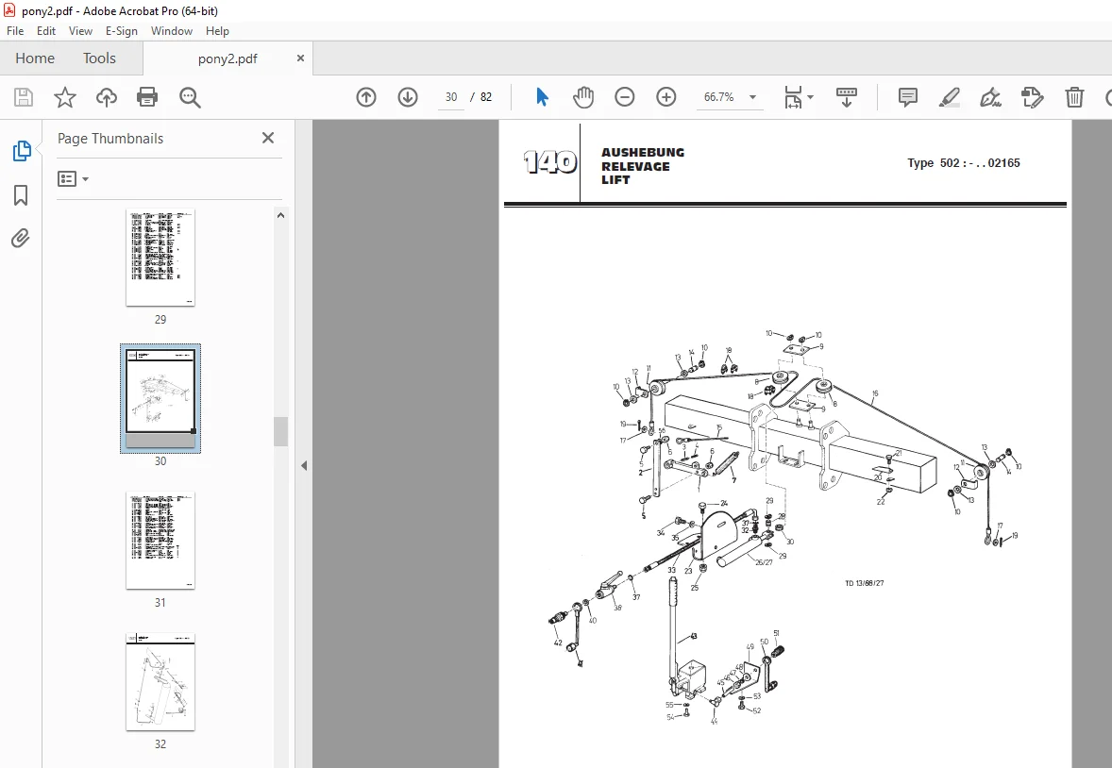Screen dimensions: 1112x768
Task: Switch to the Tools tab
Action: (99, 58)
